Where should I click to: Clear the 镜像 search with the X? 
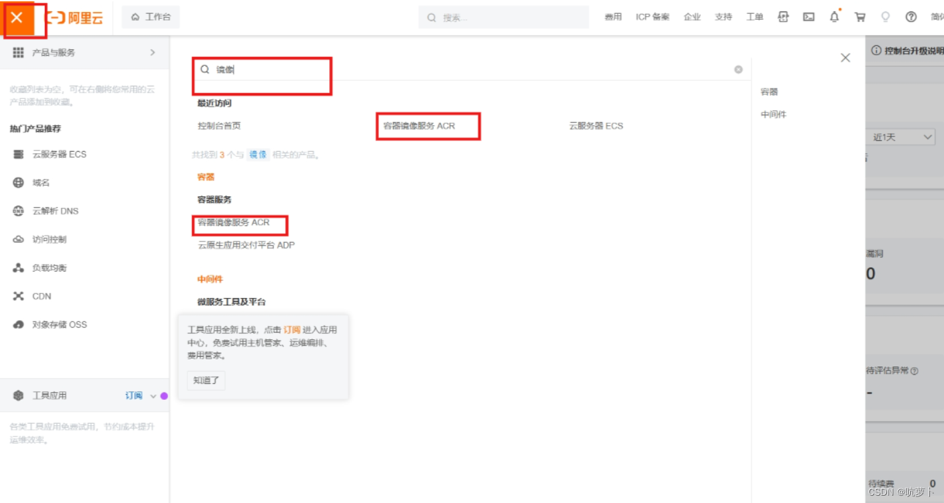(x=738, y=69)
